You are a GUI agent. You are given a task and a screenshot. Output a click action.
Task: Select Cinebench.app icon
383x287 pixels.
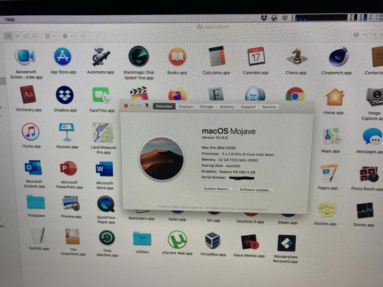(338, 57)
